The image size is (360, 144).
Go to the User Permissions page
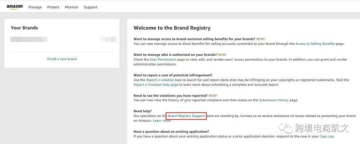click(163, 59)
